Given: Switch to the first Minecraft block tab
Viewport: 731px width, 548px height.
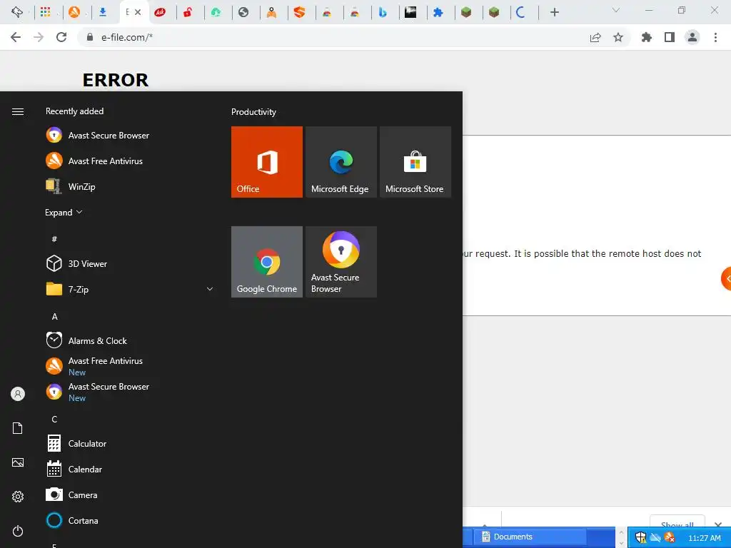Looking at the screenshot, I should [466, 13].
